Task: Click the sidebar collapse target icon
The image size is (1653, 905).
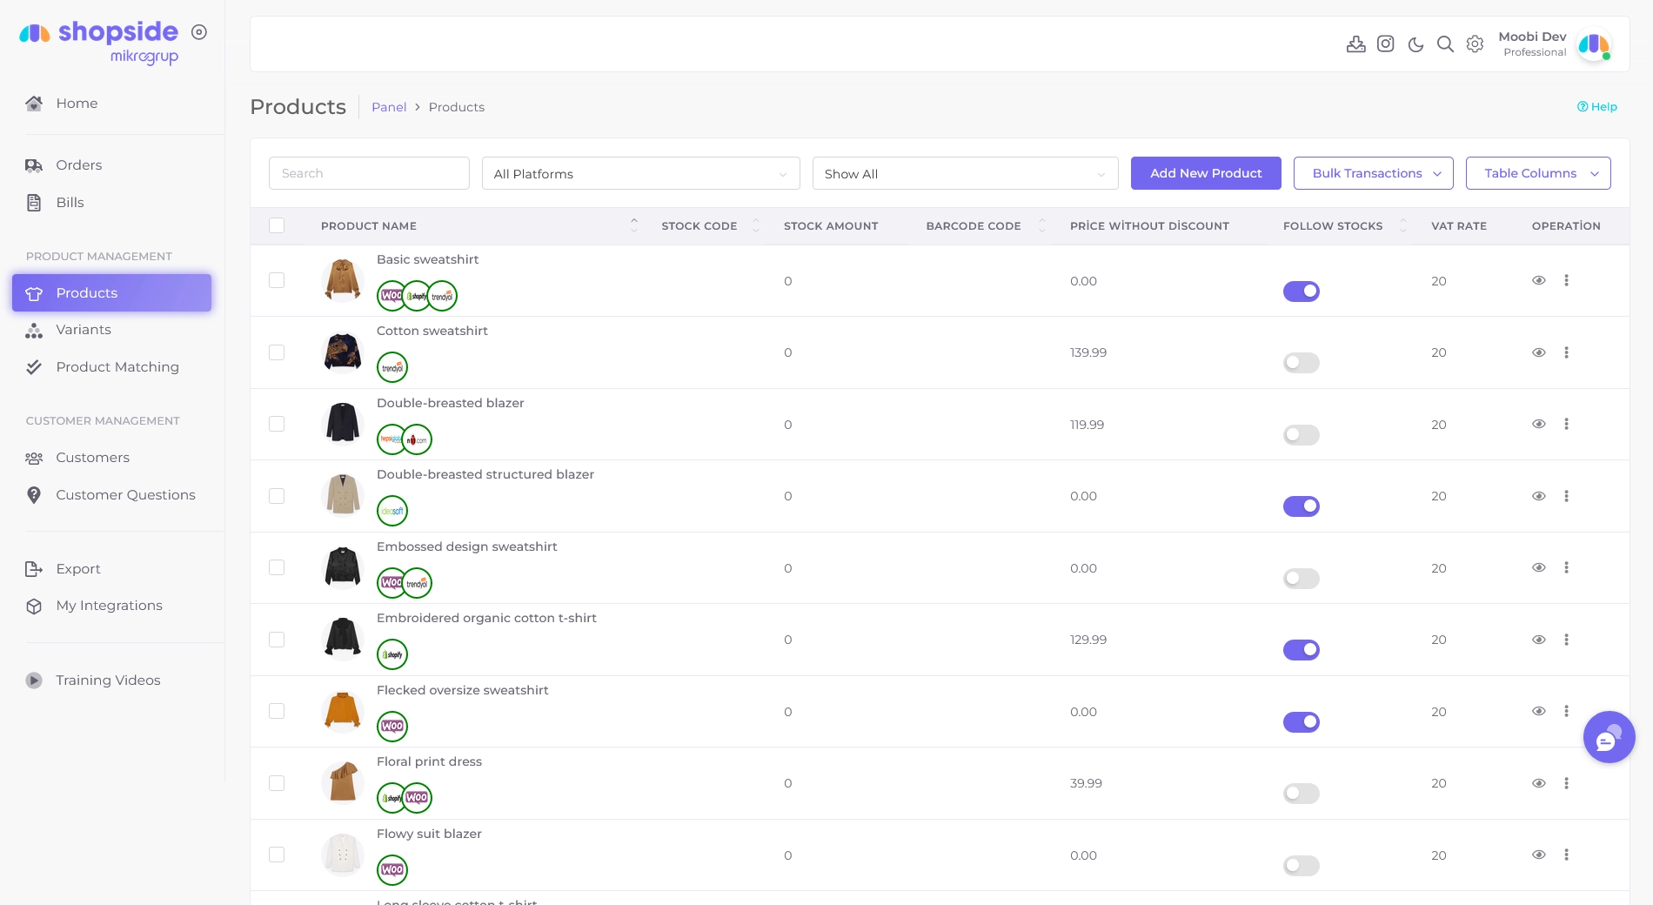Action: point(199,32)
